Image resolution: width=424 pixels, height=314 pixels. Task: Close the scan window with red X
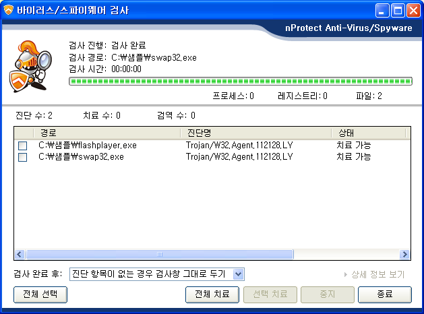414,11
